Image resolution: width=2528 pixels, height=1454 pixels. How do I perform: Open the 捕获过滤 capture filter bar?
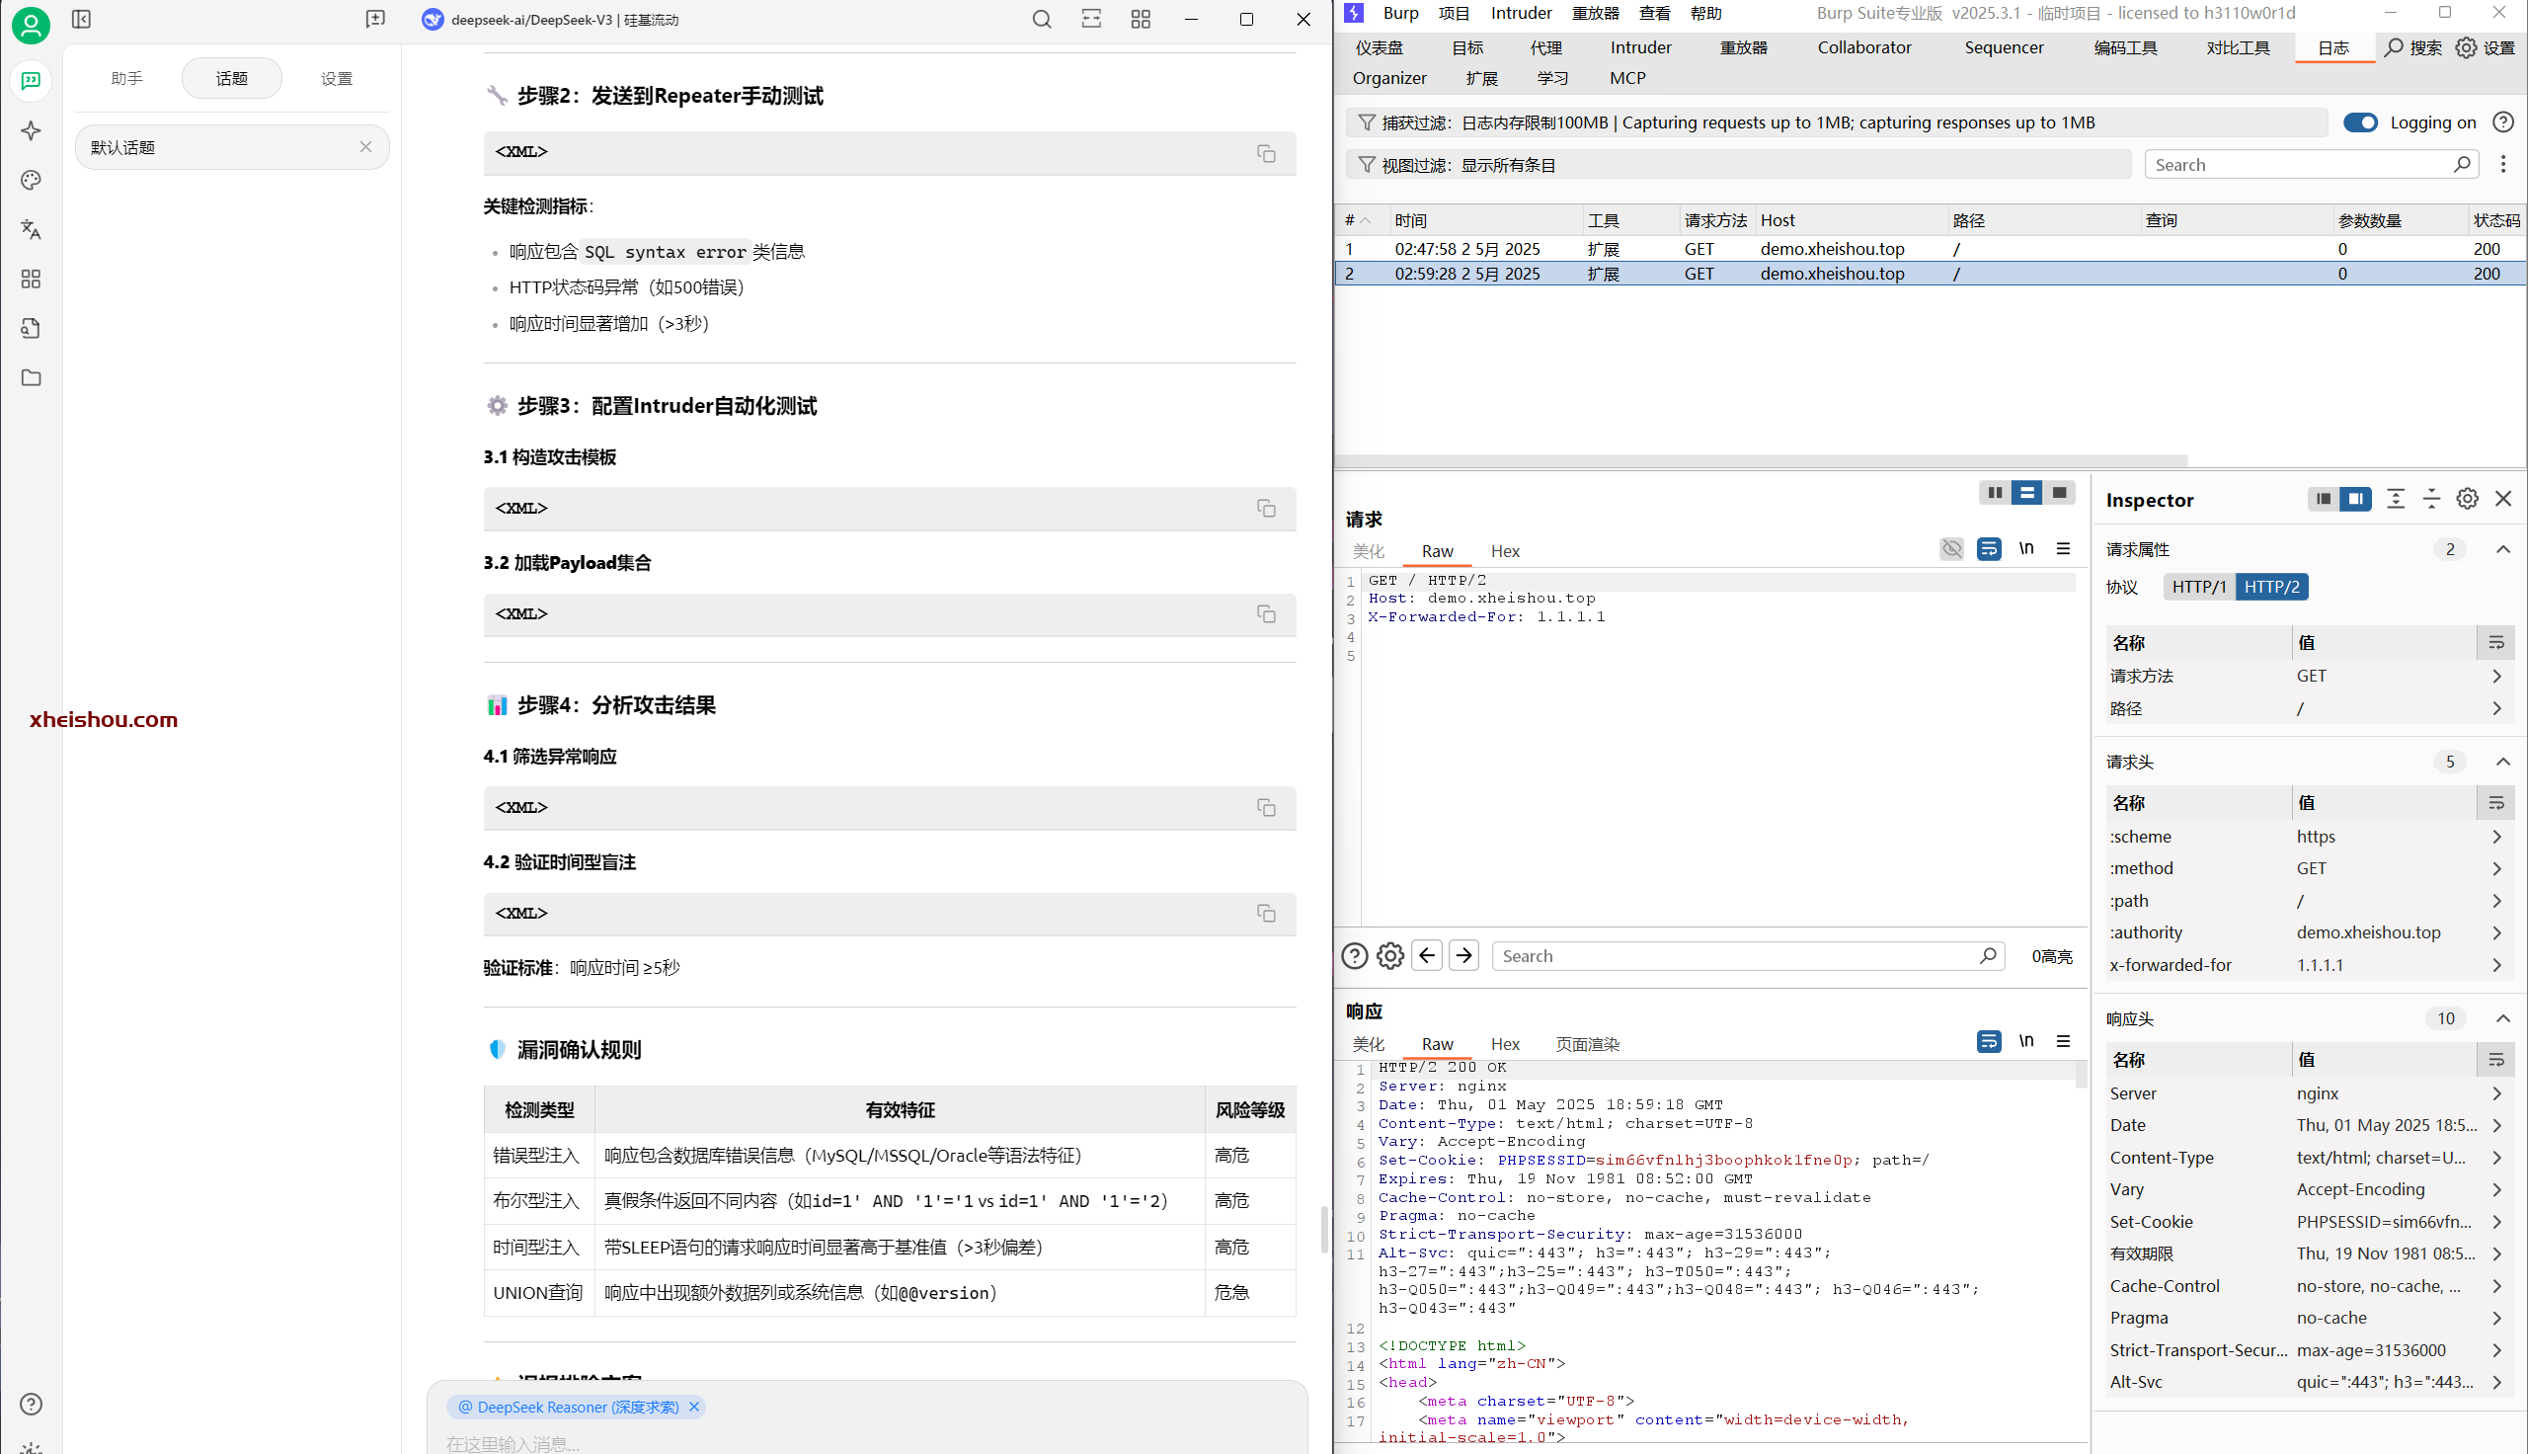point(1837,121)
